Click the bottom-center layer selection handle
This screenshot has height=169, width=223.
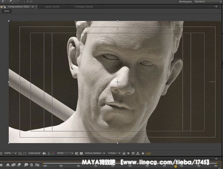point(118,143)
